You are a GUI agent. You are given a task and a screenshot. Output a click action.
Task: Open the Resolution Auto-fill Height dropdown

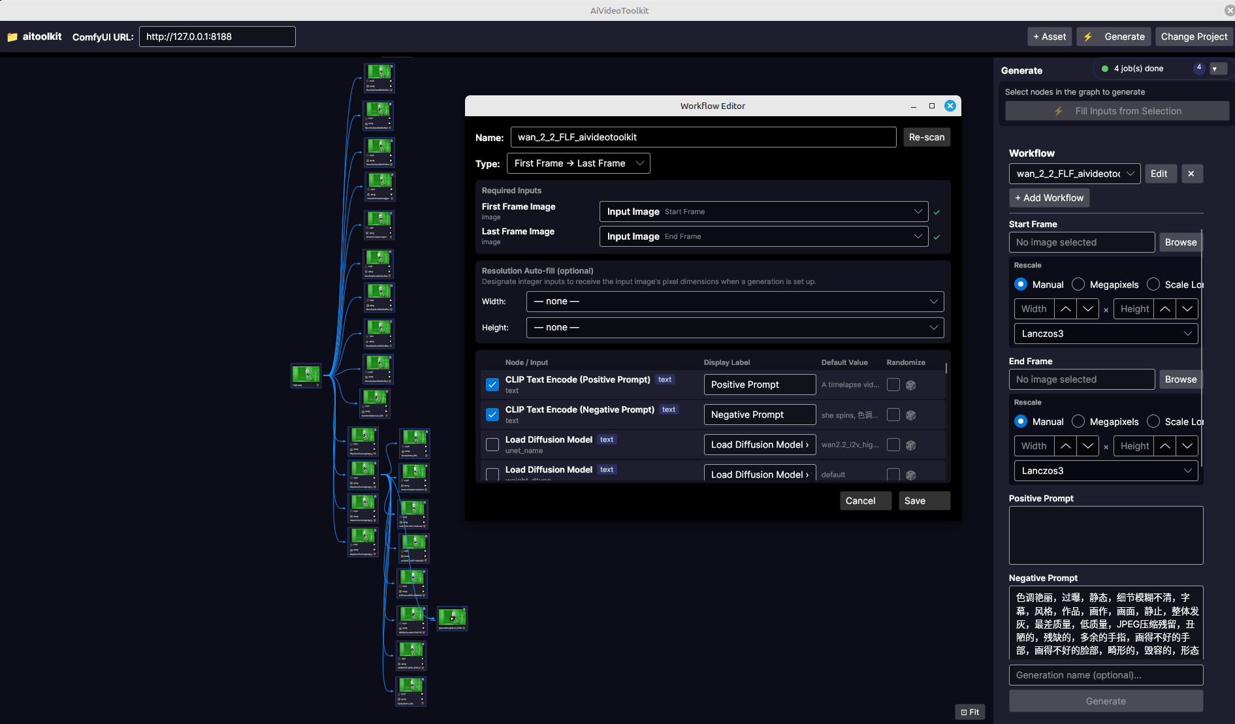[735, 328]
